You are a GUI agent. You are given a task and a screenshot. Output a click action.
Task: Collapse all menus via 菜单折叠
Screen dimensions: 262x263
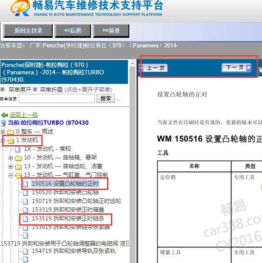click(x=51, y=90)
